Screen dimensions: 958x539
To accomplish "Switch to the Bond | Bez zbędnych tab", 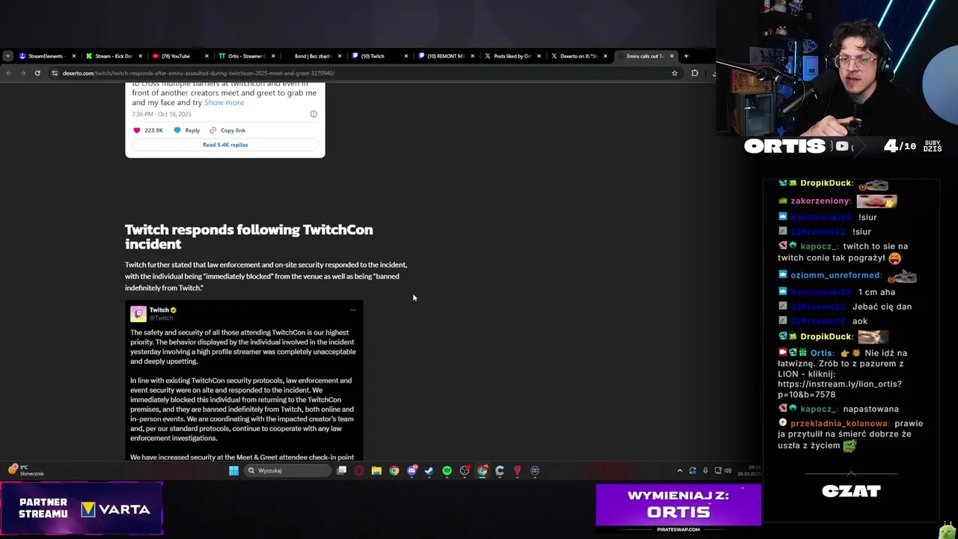I will [x=313, y=56].
